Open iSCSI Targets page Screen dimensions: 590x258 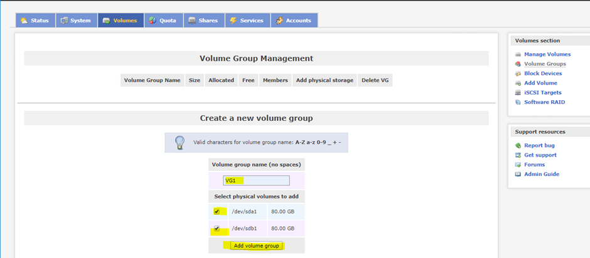542,93
